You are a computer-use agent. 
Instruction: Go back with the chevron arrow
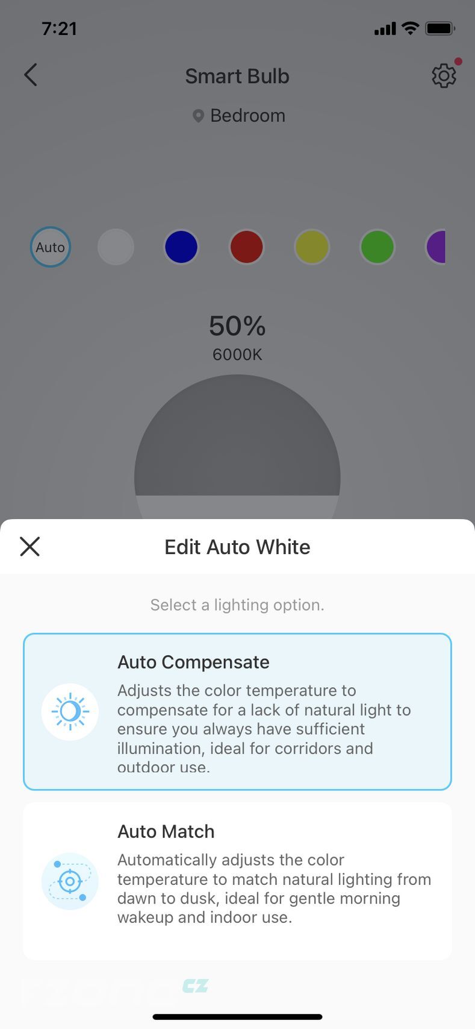click(31, 75)
